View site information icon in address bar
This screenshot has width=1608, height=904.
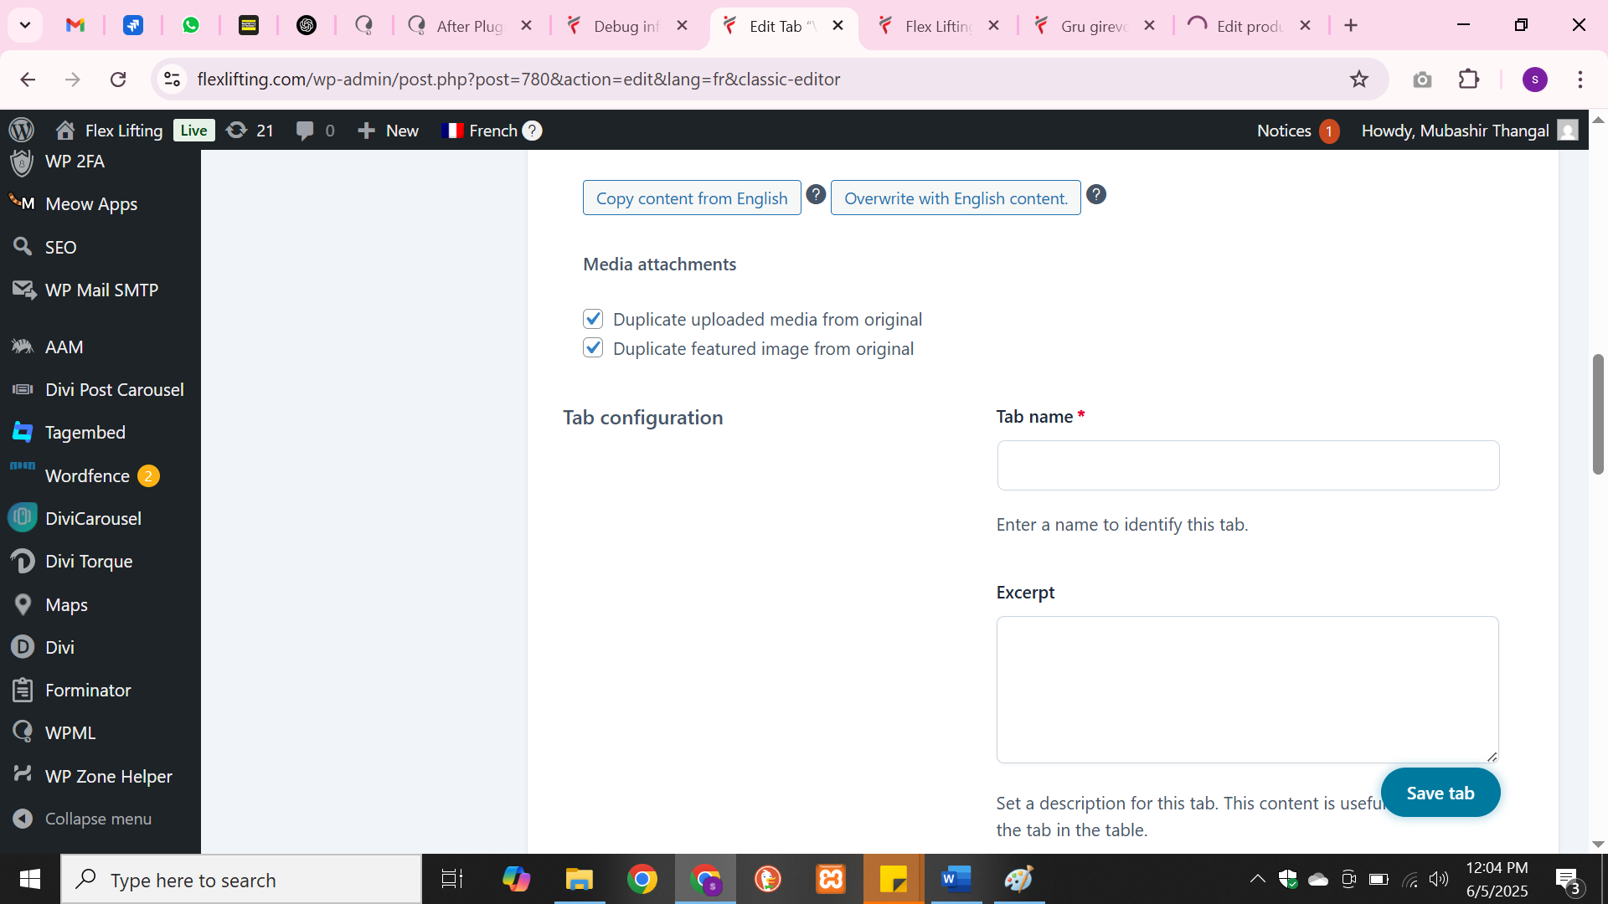tap(172, 79)
